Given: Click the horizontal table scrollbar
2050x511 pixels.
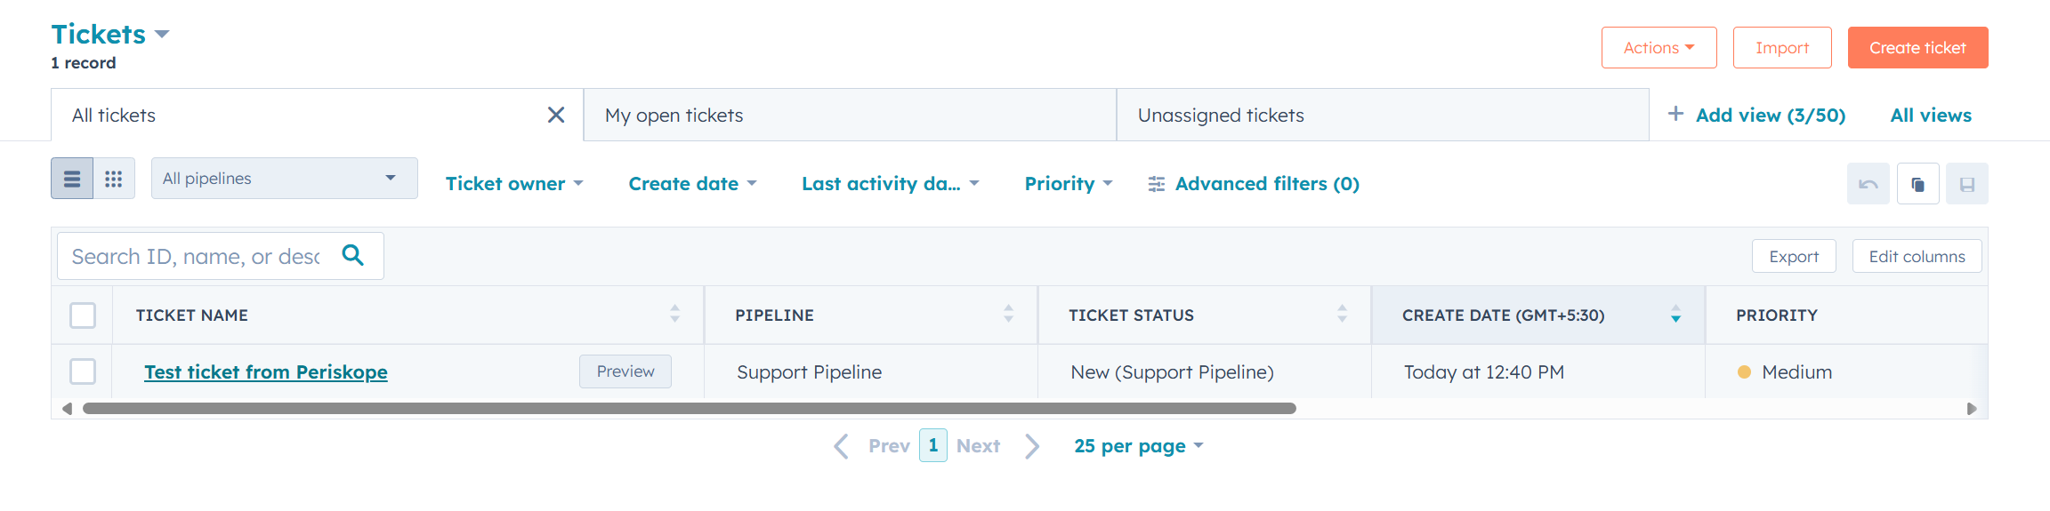Looking at the screenshot, I should pos(690,408).
